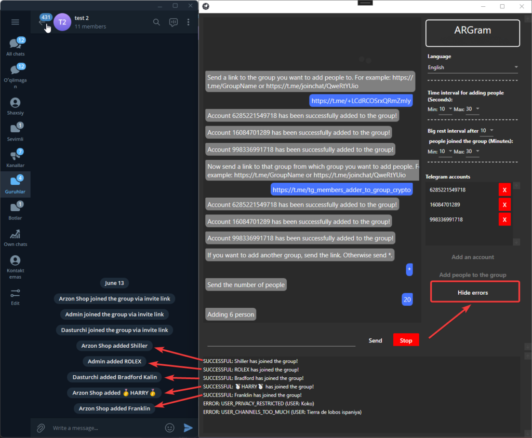Remove account 998336991718 with red X
Viewport: 532px width, 438px height.
504,220
